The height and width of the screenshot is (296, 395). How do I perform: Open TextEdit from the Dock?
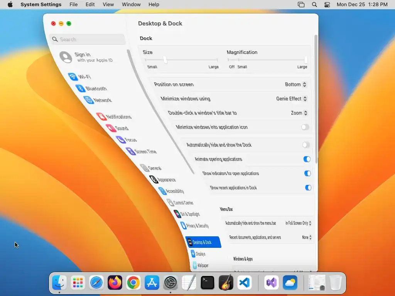[x=189, y=283]
